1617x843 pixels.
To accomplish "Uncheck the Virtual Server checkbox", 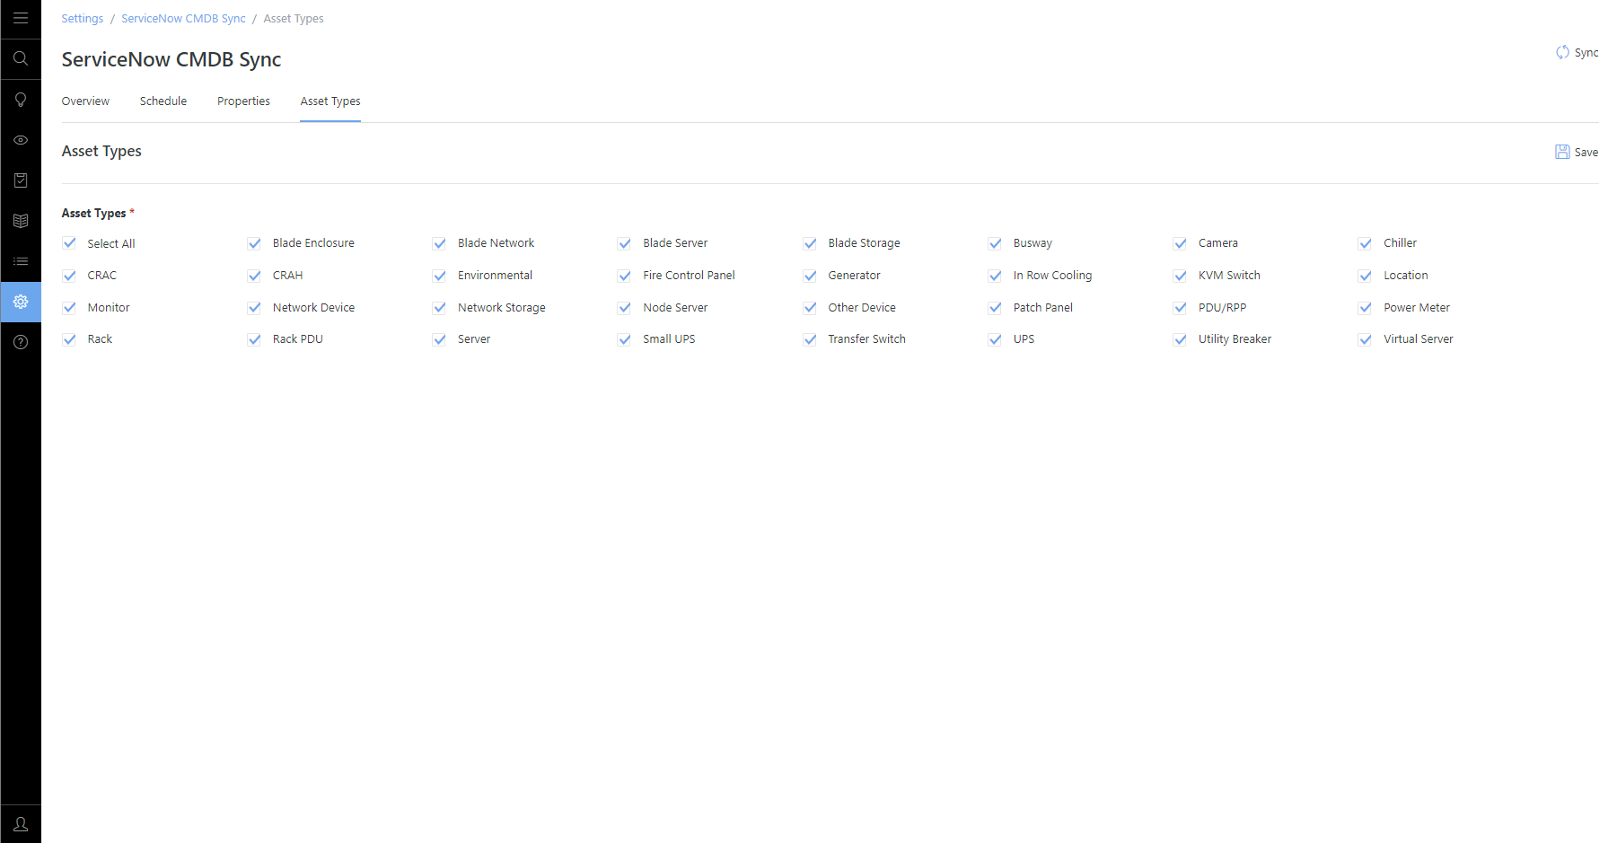I will [1365, 339].
